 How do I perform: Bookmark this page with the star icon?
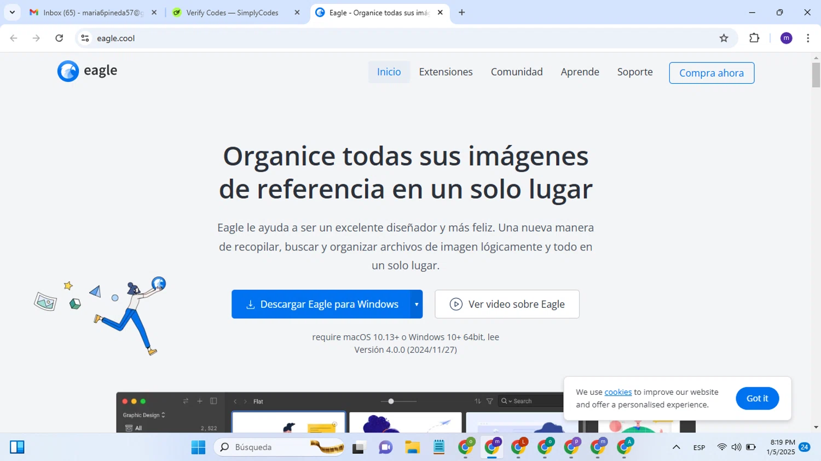point(724,38)
